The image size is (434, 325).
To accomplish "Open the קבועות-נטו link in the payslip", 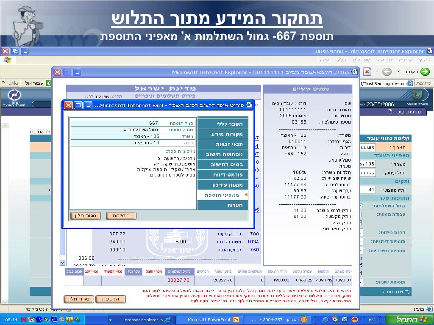I will 230,250.
